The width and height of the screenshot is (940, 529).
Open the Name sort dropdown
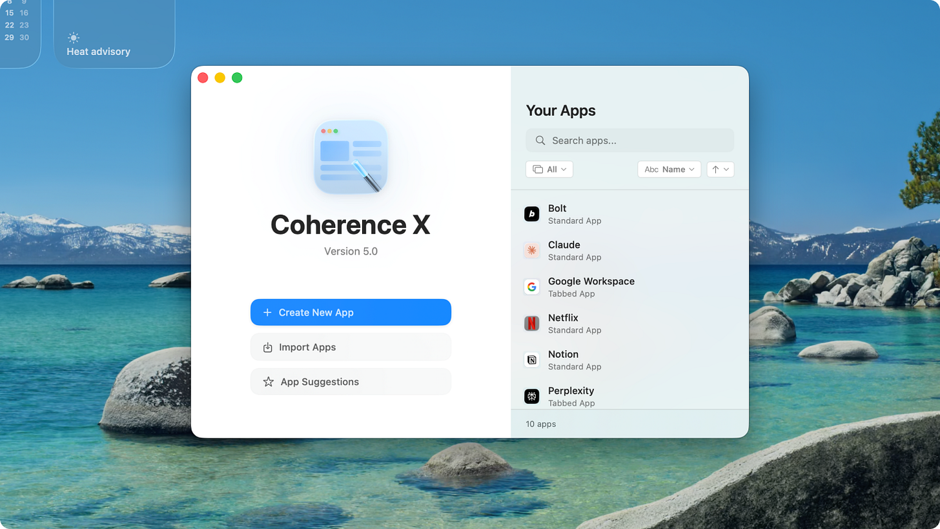(x=669, y=169)
